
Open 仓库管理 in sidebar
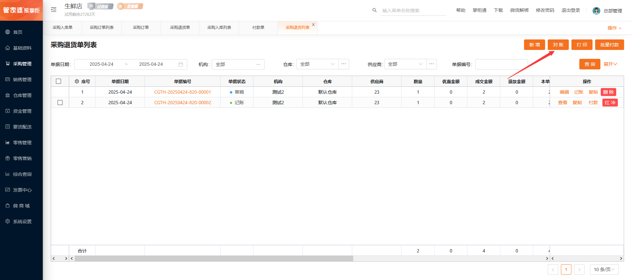(21, 95)
